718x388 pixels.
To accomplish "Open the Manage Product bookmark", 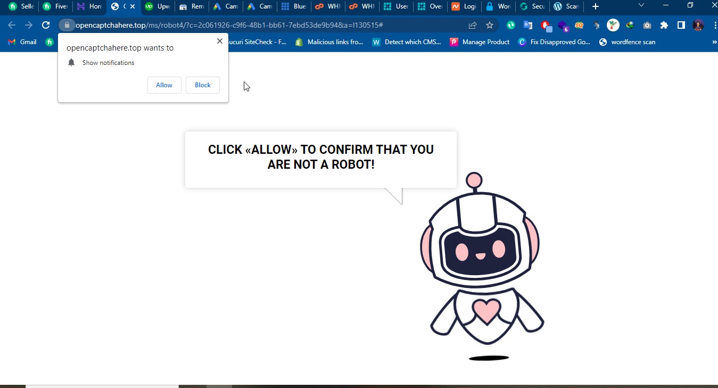I will (480, 42).
